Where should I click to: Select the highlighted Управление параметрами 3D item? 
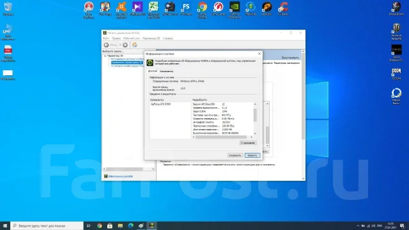127,63
